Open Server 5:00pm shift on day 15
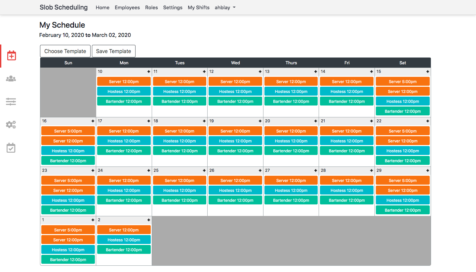Viewport: 476px width, 272px height. point(403,81)
